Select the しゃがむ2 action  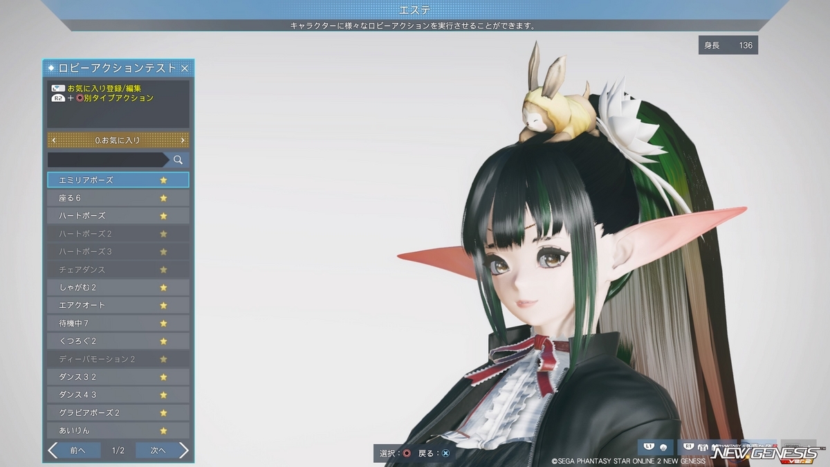(118, 287)
